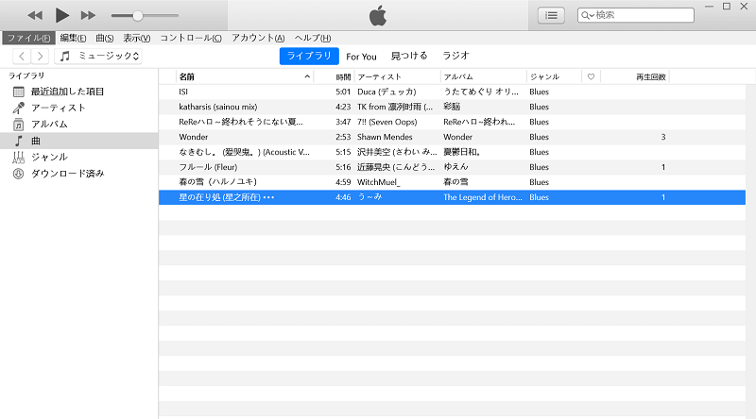Click the search magnifier dropdown icon

click(x=587, y=15)
